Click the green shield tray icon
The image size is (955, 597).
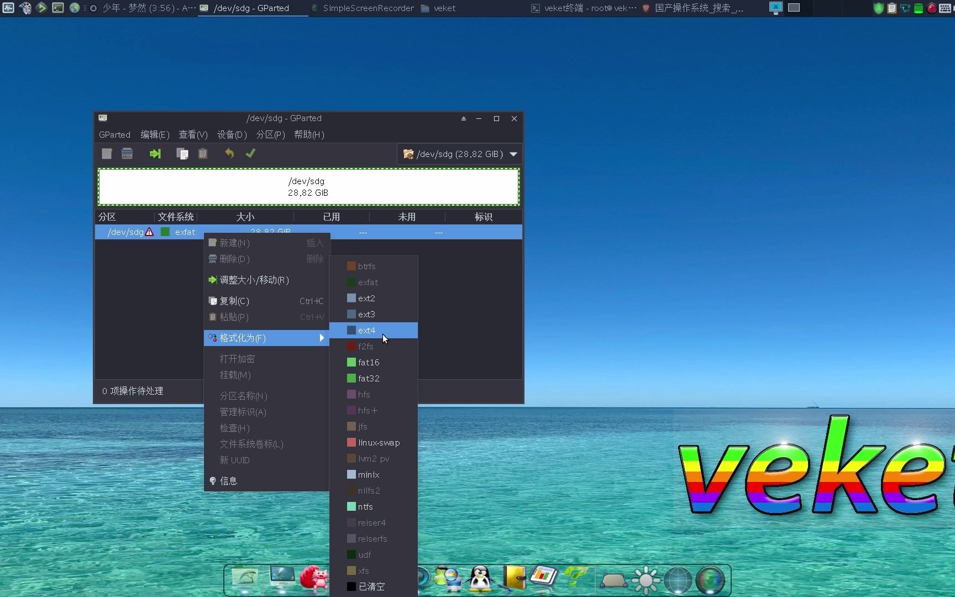click(879, 8)
